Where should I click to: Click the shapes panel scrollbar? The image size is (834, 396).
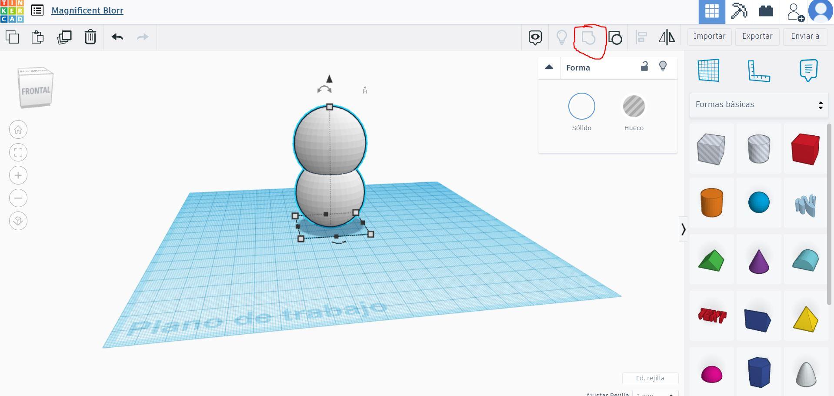[x=830, y=214]
